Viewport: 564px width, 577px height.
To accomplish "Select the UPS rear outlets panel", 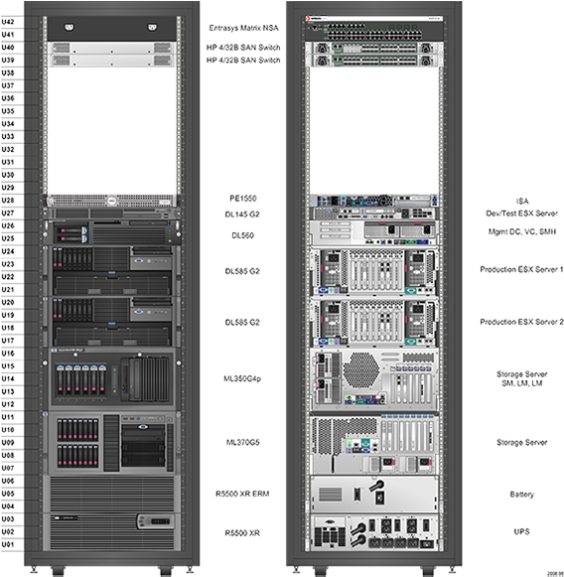I will click(374, 532).
